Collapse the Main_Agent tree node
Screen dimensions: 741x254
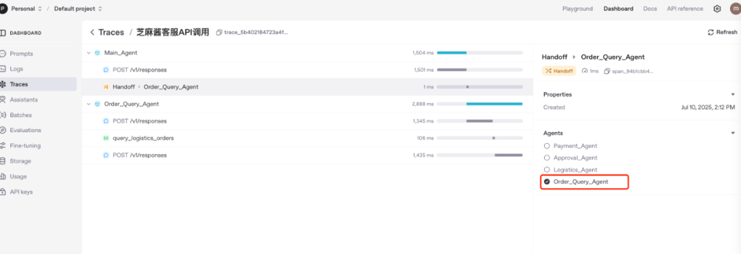pyautogui.click(x=89, y=53)
